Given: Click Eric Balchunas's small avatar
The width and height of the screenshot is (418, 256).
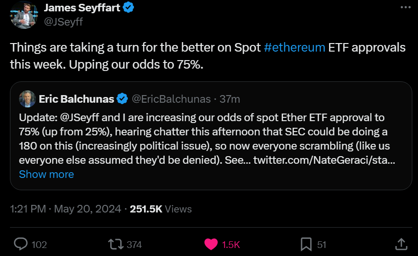Looking at the screenshot, I should pos(27,99).
